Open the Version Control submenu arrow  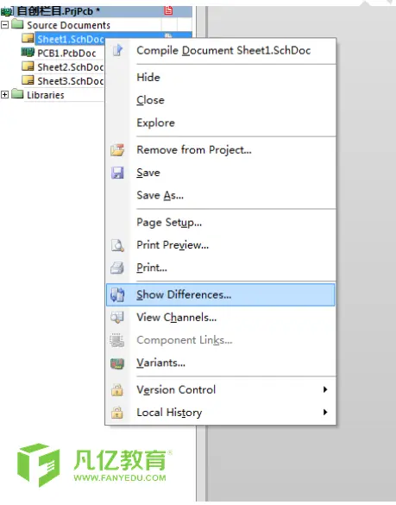(x=325, y=389)
